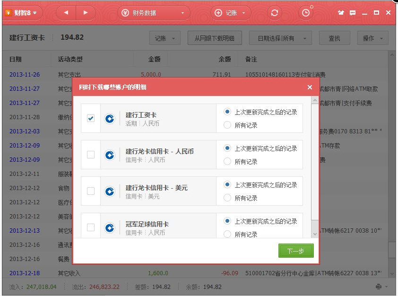Click the back navigation arrow

pyautogui.click(x=66, y=13)
